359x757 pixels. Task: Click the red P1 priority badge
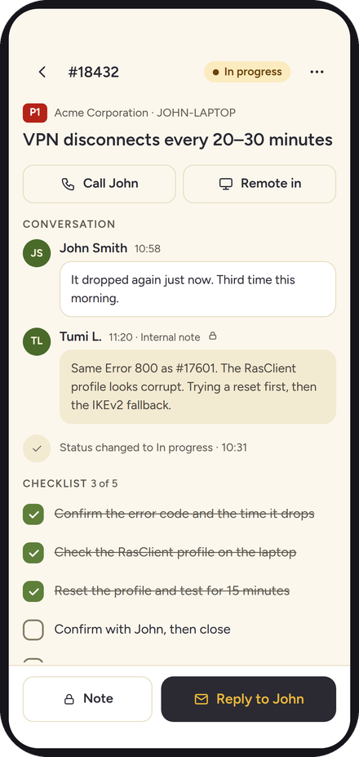pos(35,113)
